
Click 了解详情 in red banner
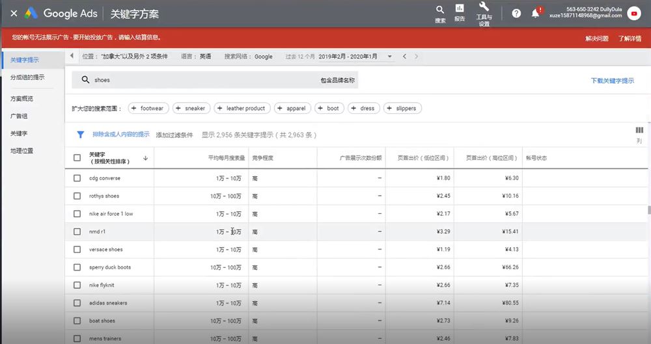tap(630, 38)
